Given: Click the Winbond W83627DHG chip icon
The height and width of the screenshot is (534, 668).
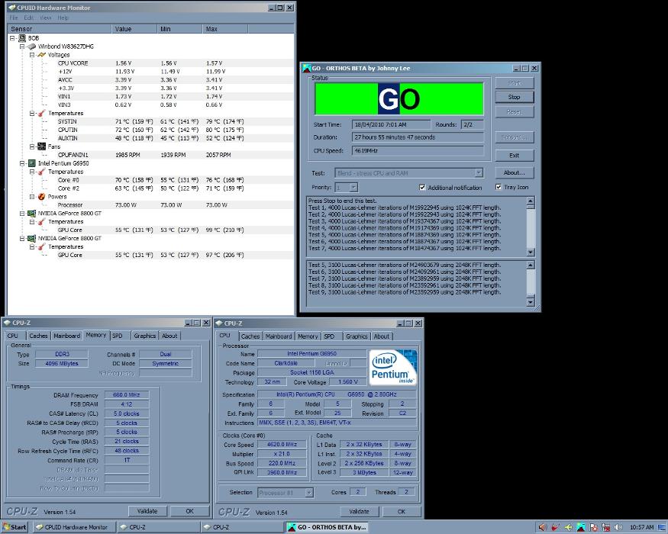Looking at the screenshot, I should tap(32, 47).
